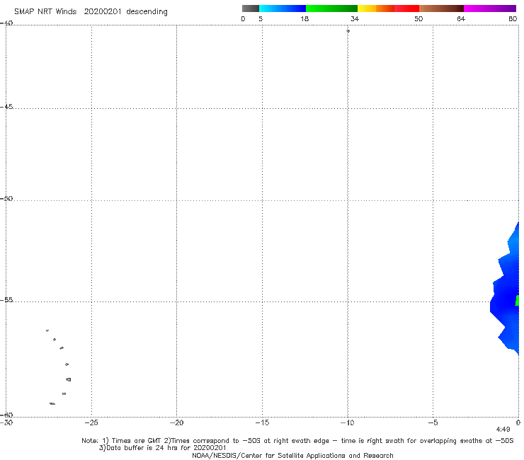Viewport: 524px width, 460px height.
Task: Click the note line 'Data buffer is 24 hrs'
Action: point(163,448)
